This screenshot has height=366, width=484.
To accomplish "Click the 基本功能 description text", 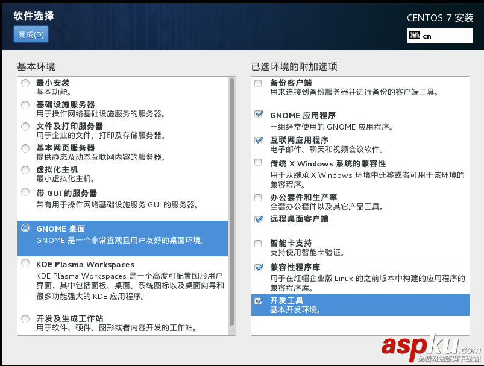I will (x=54, y=92).
